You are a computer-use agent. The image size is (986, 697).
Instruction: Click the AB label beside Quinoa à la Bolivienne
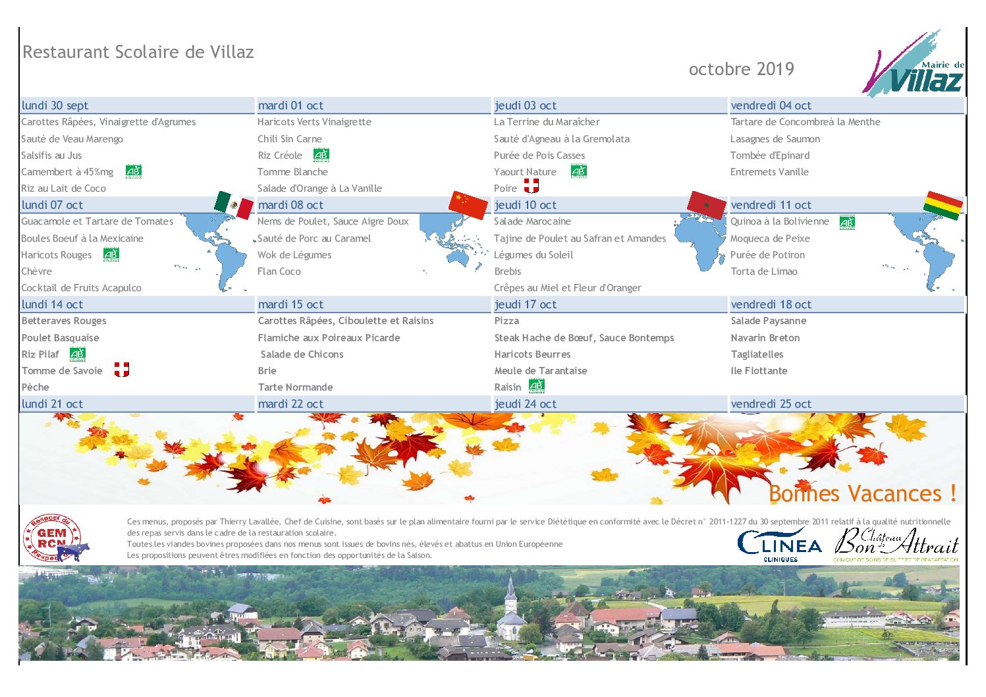pos(847,222)
